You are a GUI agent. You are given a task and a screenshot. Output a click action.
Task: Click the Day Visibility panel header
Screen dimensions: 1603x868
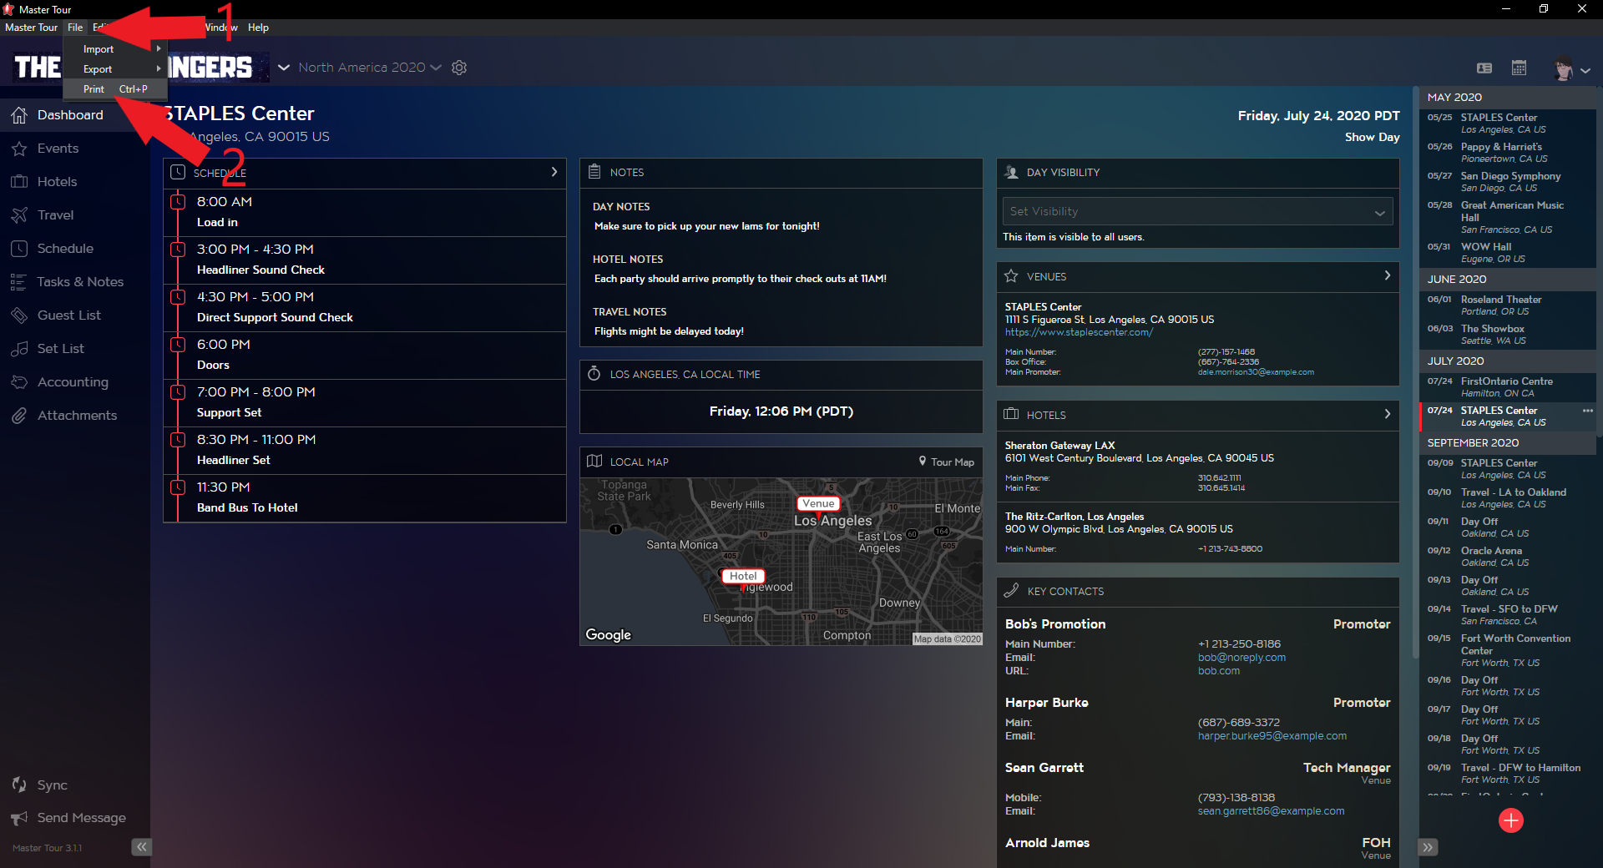coord(1197,173)
